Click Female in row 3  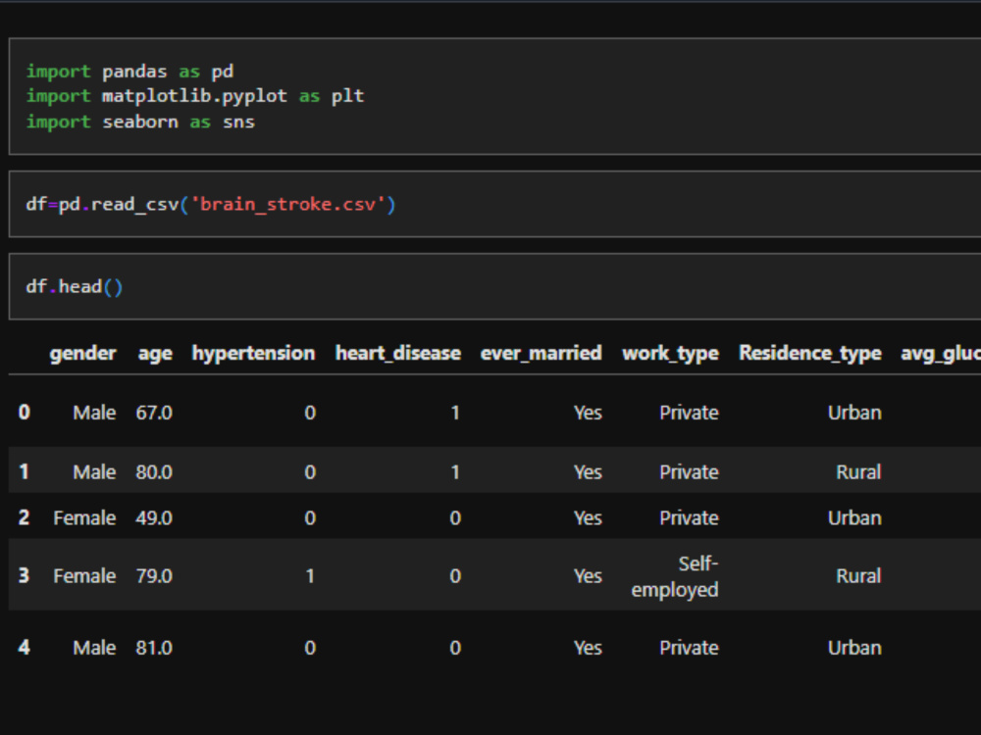84,575
